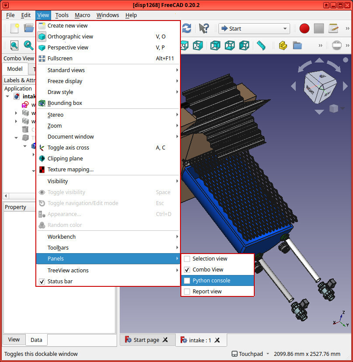This screenshot has width=353, height=362.
Task: Create a part with yellow block icon
Action: pos(283,45)
